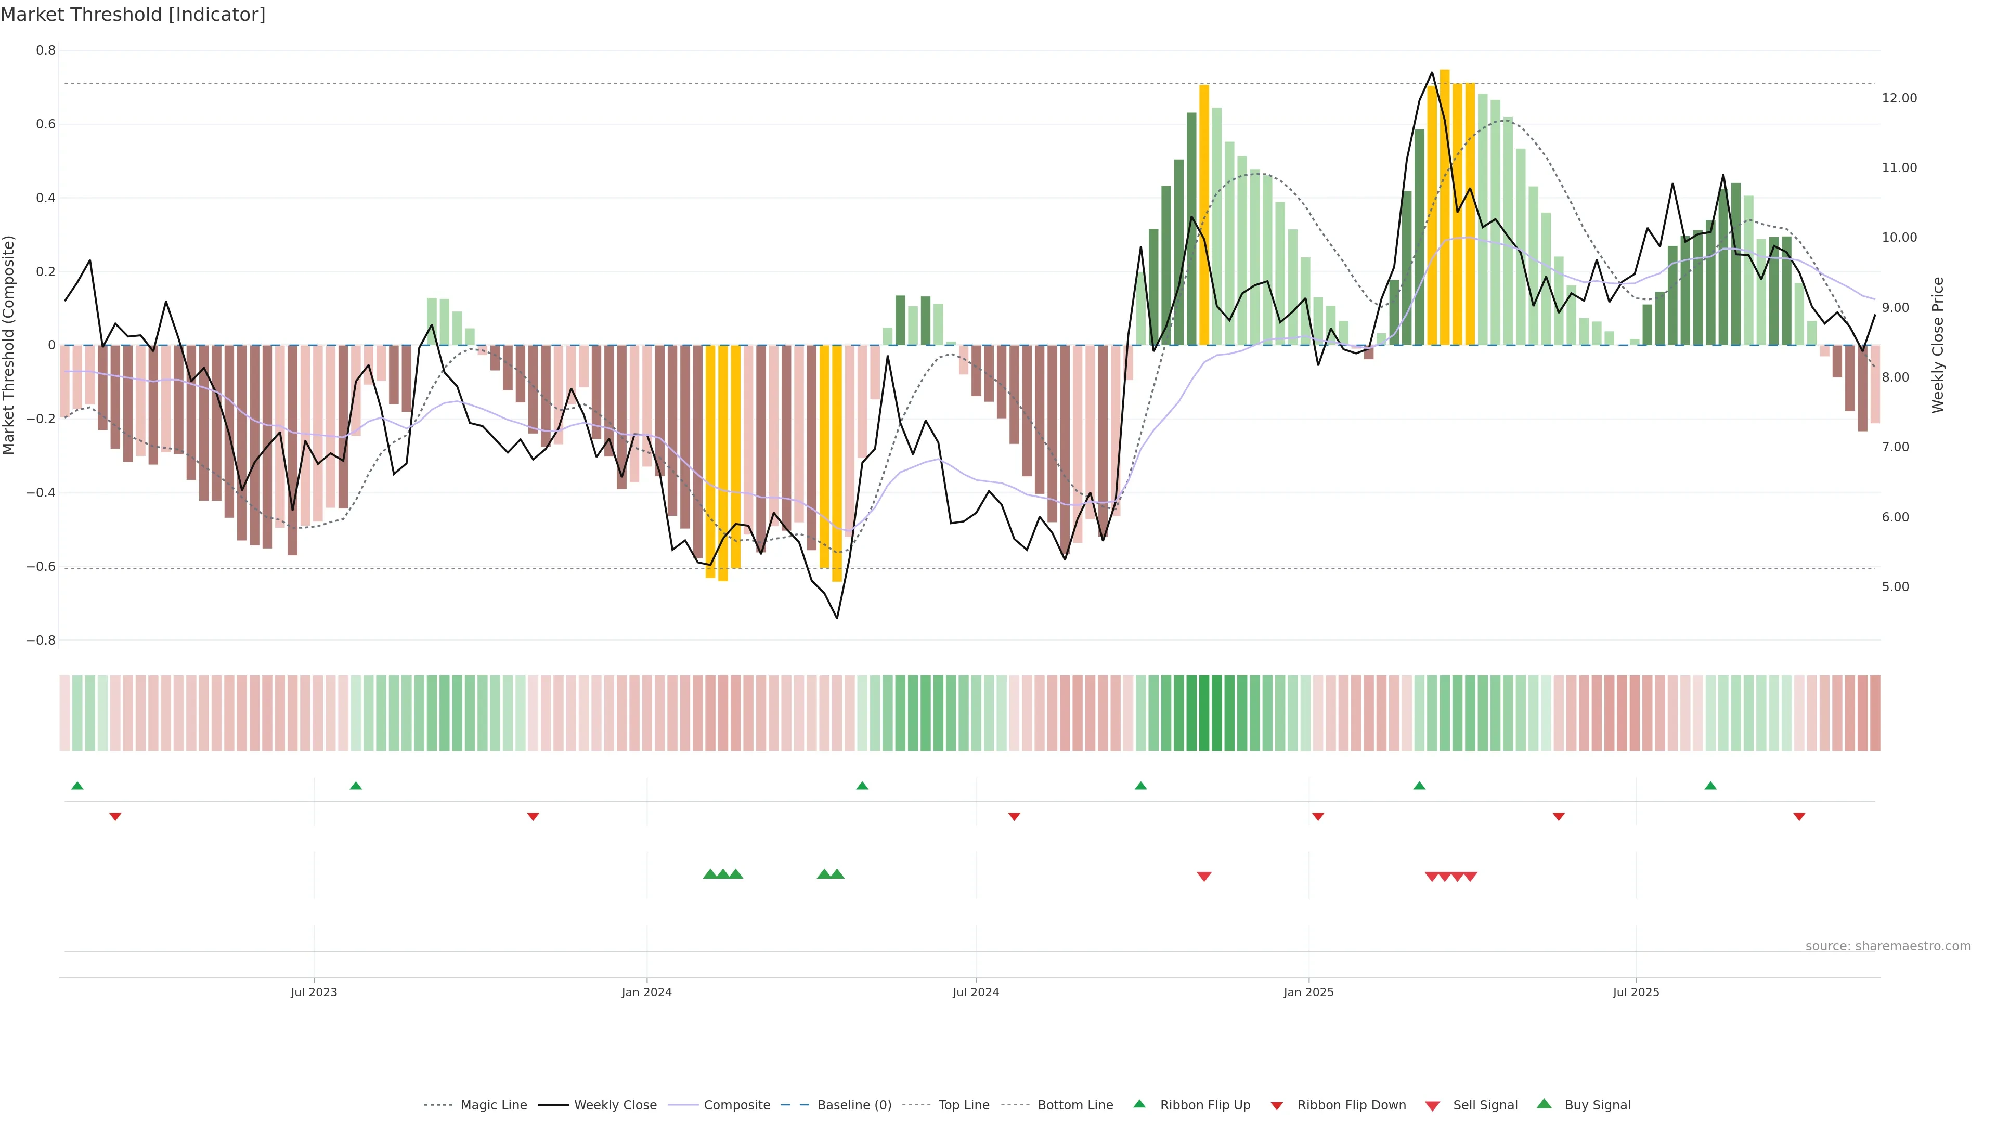Click the Ribbon Flip Down legend triangle
This screenshot has width=1997, height=1123.
pyautogui.click(x=1277, y=1106)
